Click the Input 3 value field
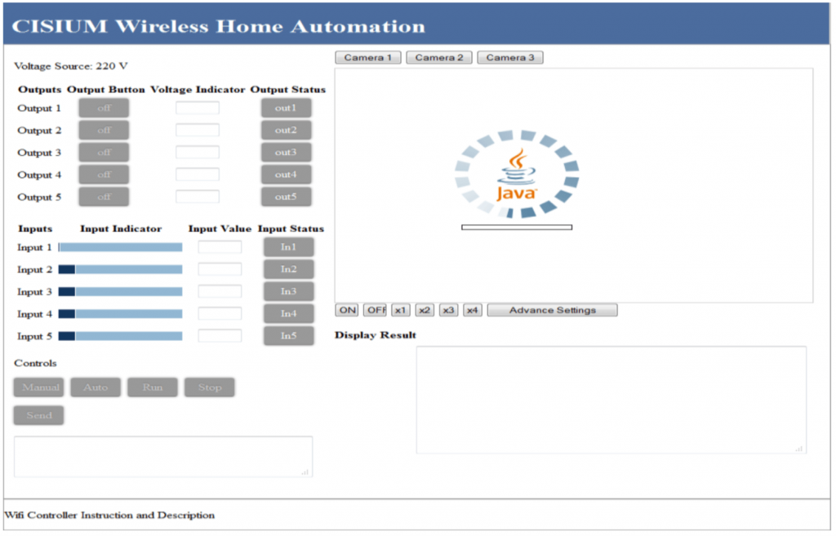Image resolution: width=836 pixels, height=536 pixels. point(220,291)
